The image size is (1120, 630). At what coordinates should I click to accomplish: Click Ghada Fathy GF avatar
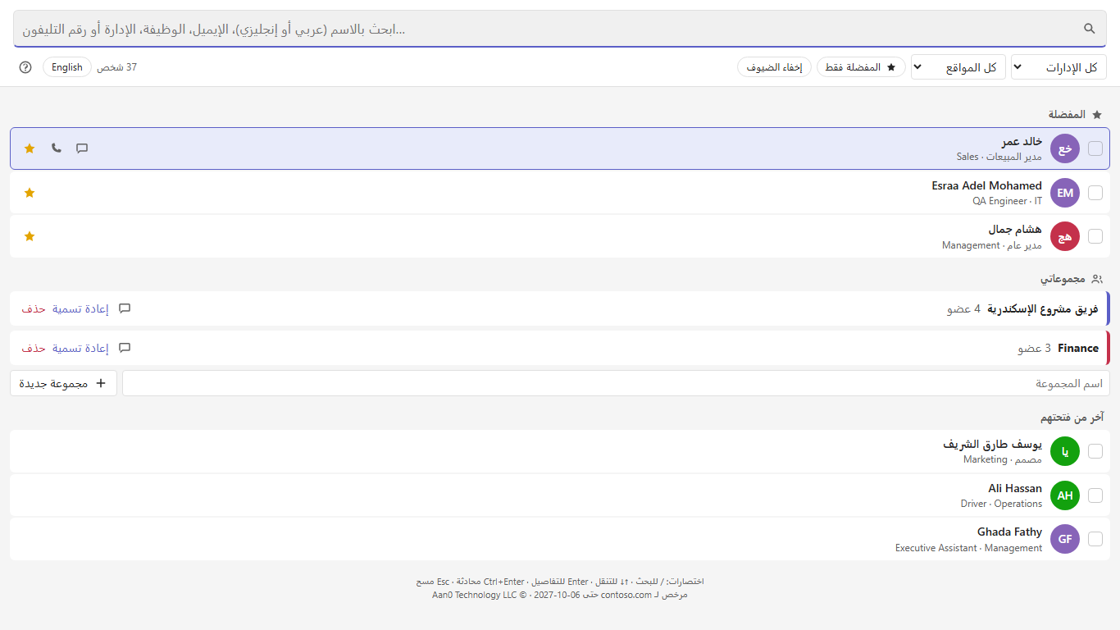tap(1065, 539)
